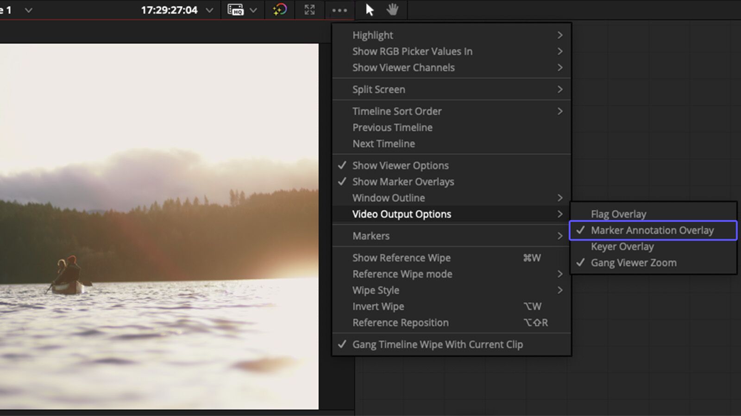Open the timecode dropdown arrow
The width and height of the screenshot is (741, 416).
[x=209, y=10]
